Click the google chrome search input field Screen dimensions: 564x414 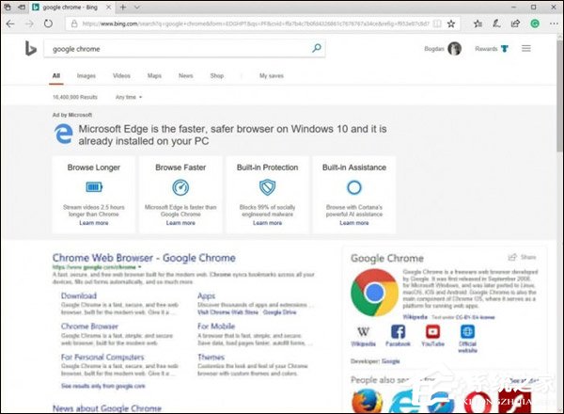180,49
